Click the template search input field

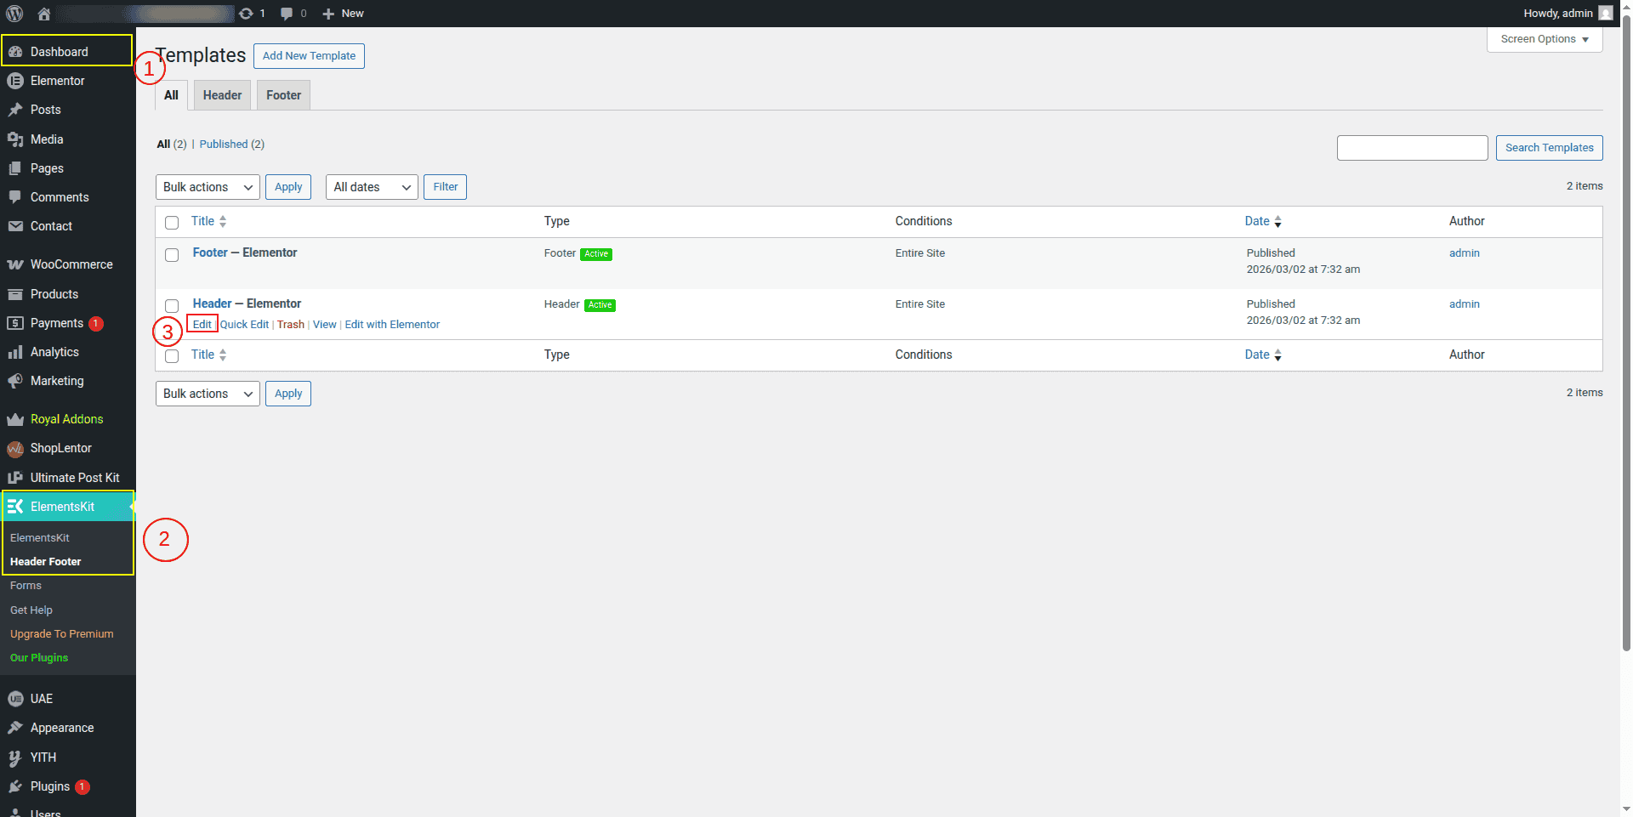click(1412, 148)
